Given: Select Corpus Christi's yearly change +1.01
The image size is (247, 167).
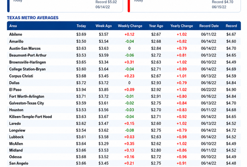Looking at the screenshot, I should pos(182,76).
